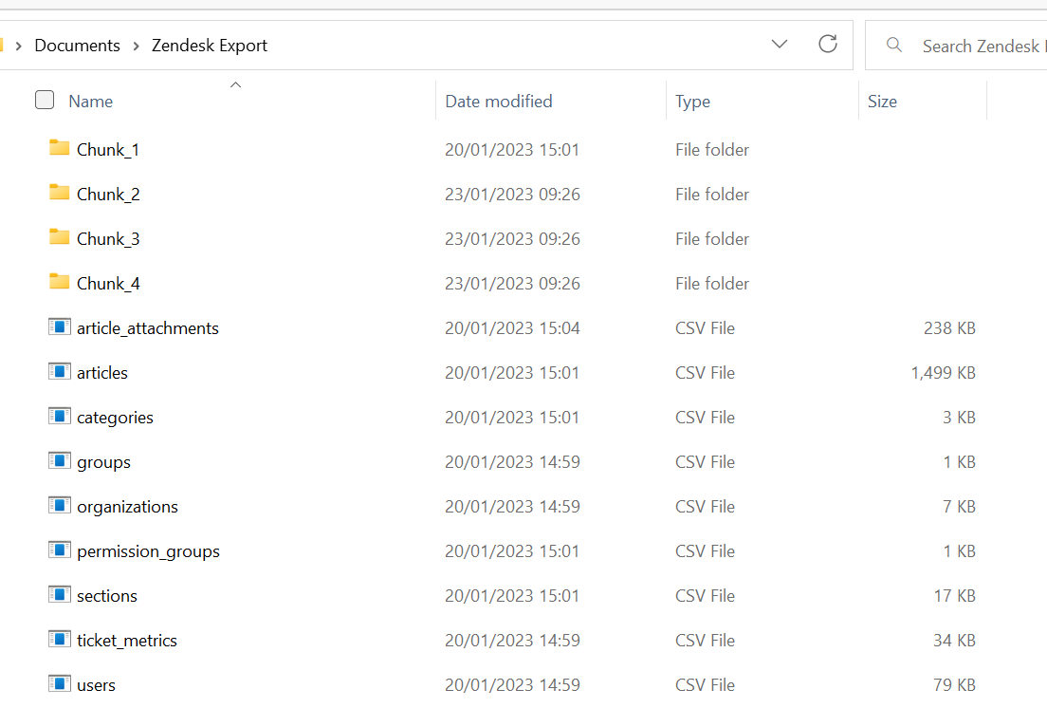Select the Chunk_1 folder name
This screenshot has height=727, width=1047.
[x=108, y=150]
